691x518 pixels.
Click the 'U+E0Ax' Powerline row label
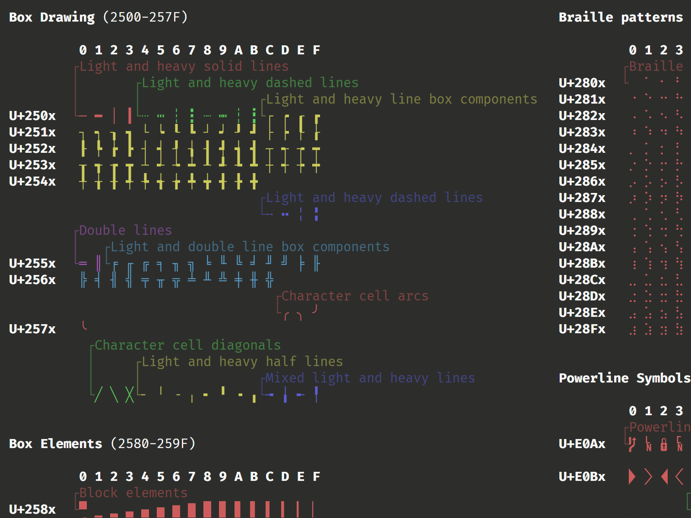coord(582,444)
